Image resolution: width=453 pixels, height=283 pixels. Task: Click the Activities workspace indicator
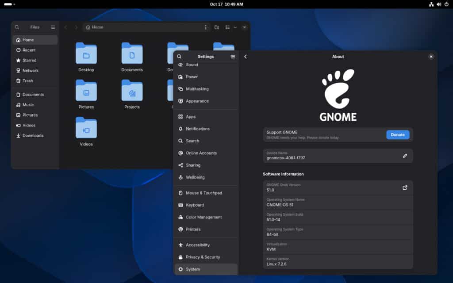[x=10, y=4]
